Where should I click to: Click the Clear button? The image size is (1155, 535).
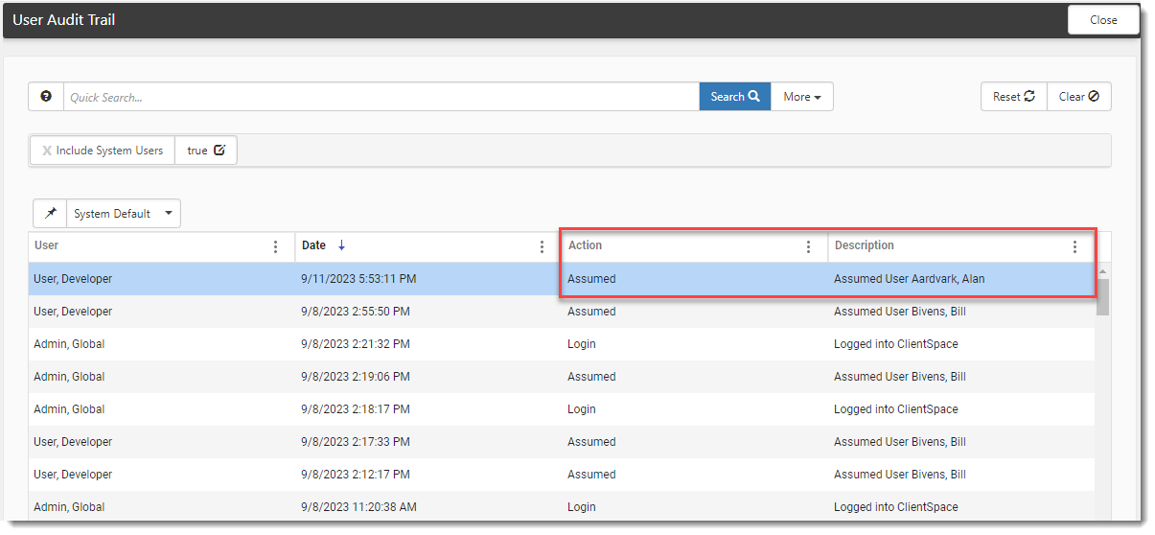click(x=1078, y=97)
